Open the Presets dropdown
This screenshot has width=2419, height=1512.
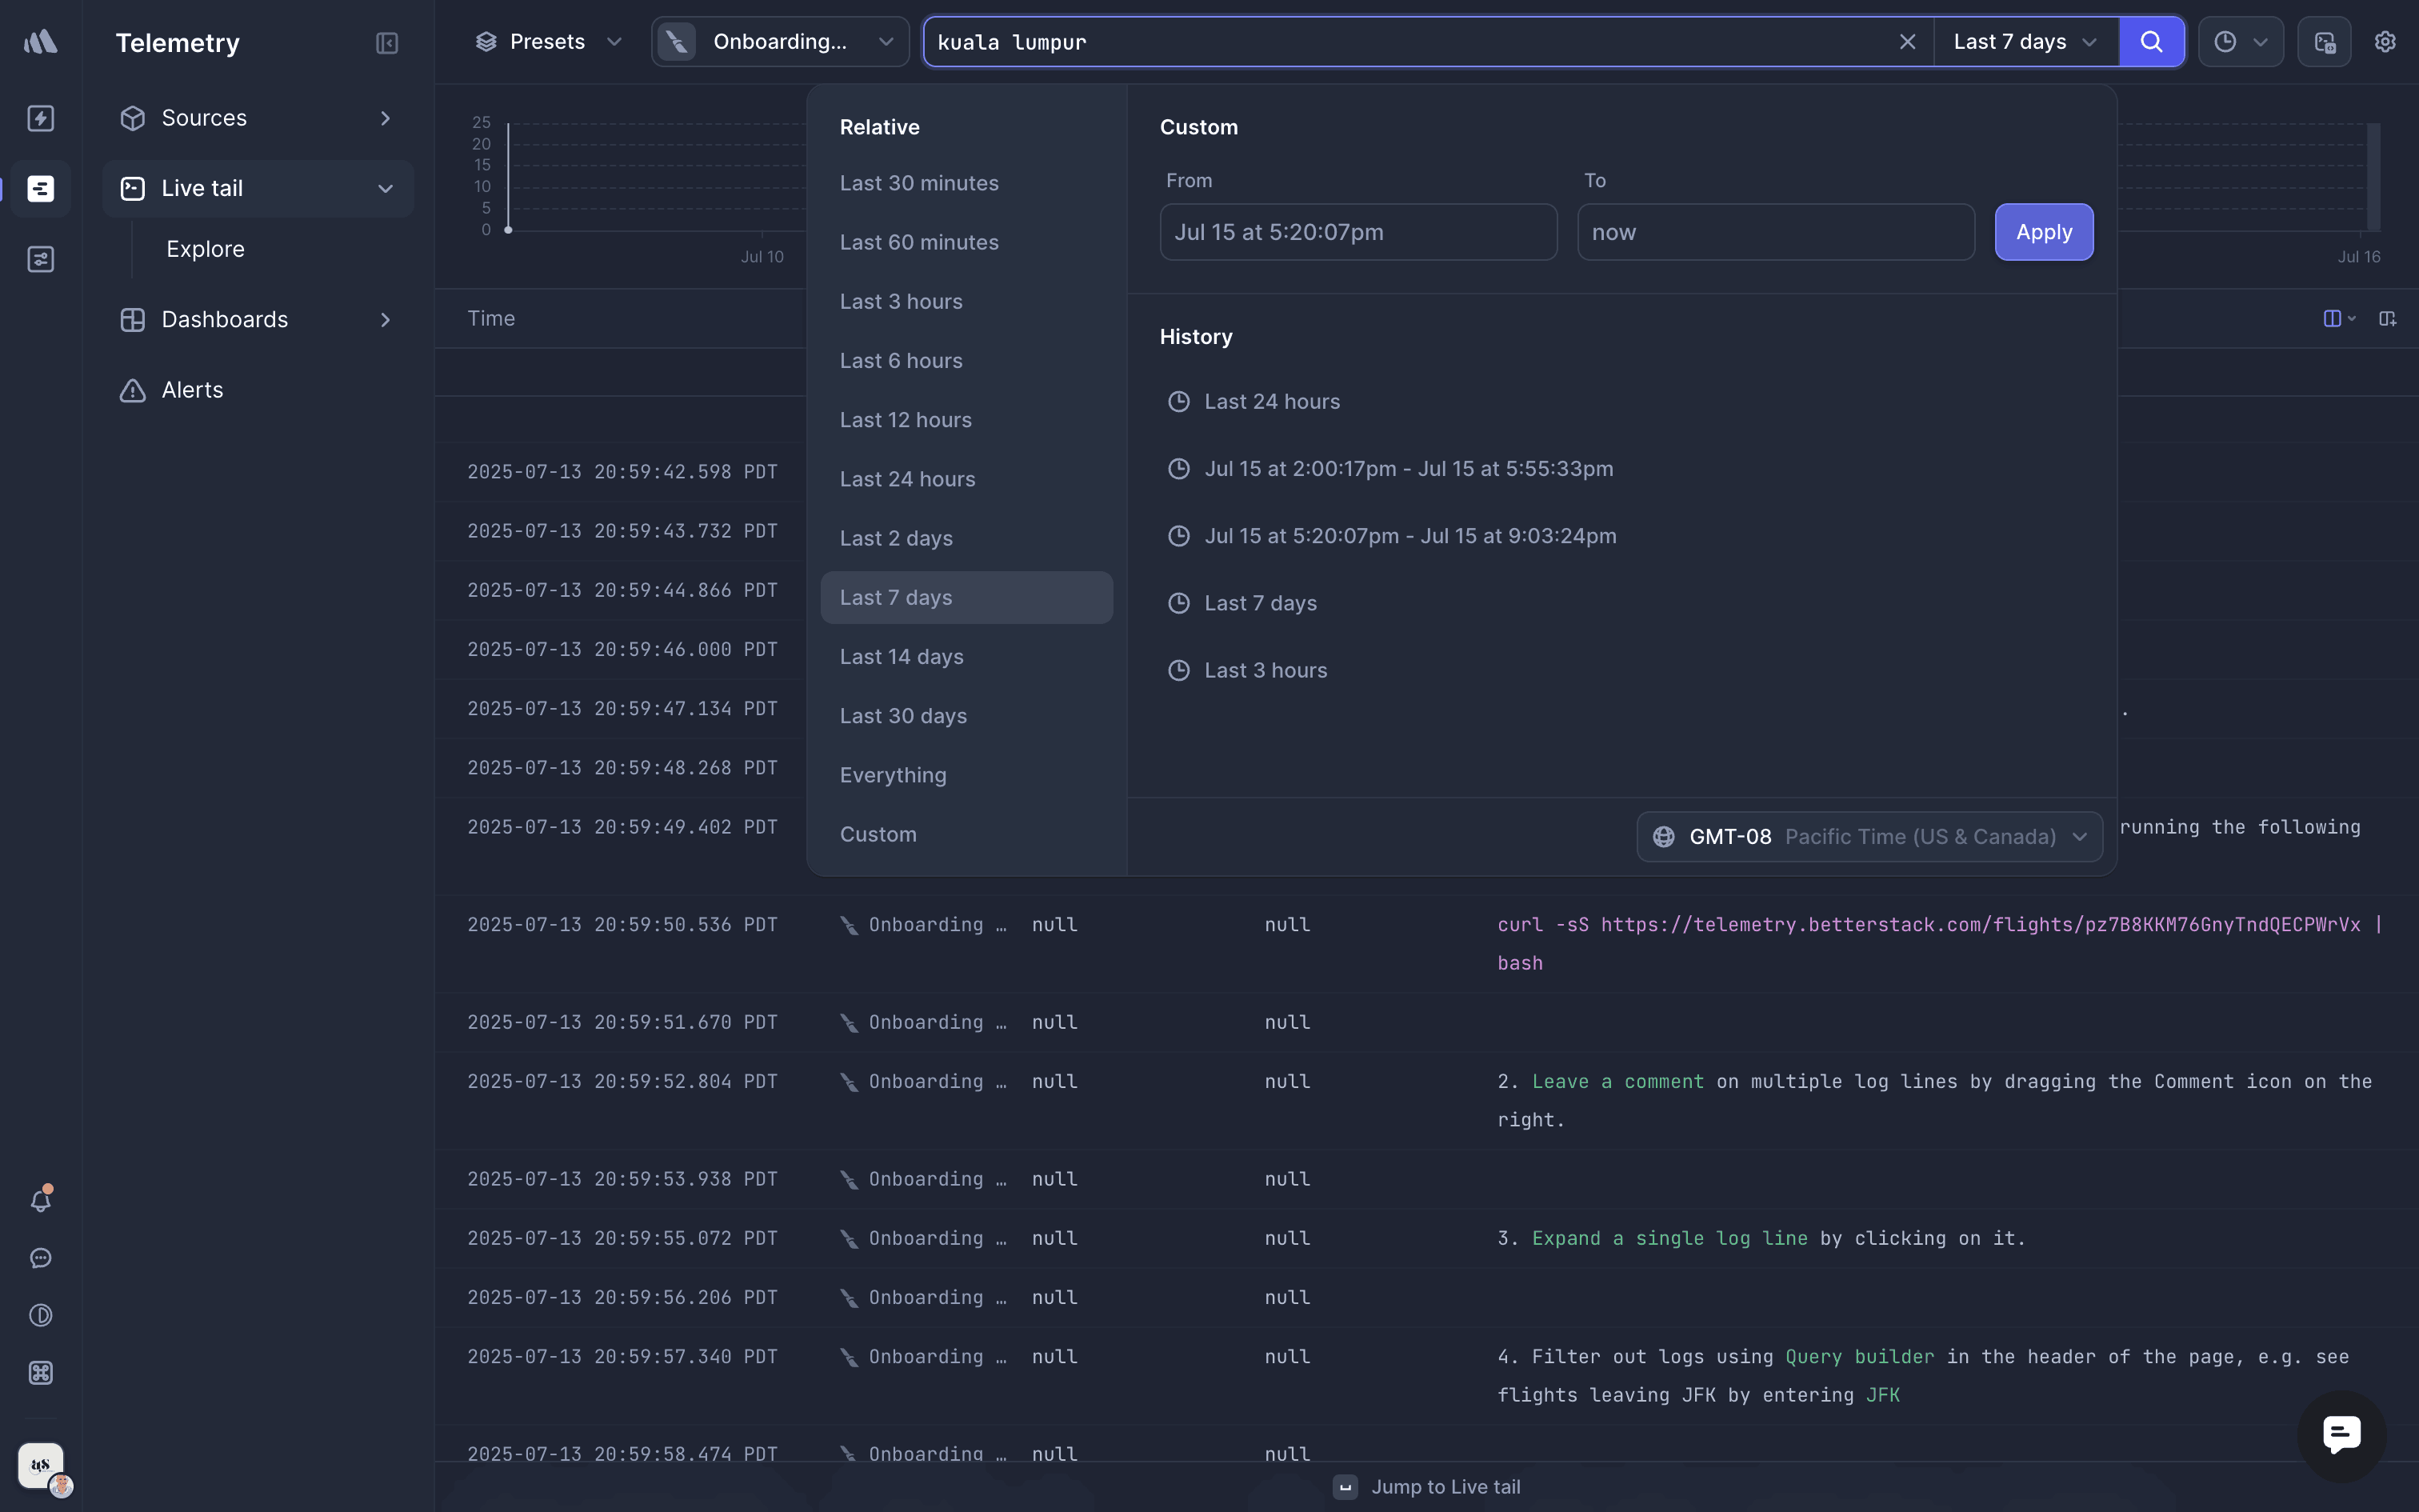coord(548,42)
